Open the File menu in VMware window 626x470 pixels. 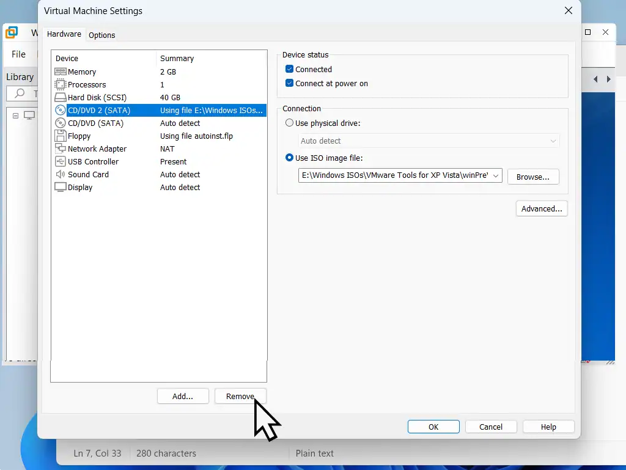pyautogui.click(x=18, y=54)
